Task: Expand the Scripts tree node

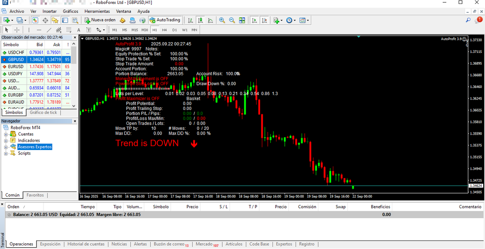Action: [x=6, y=154]
